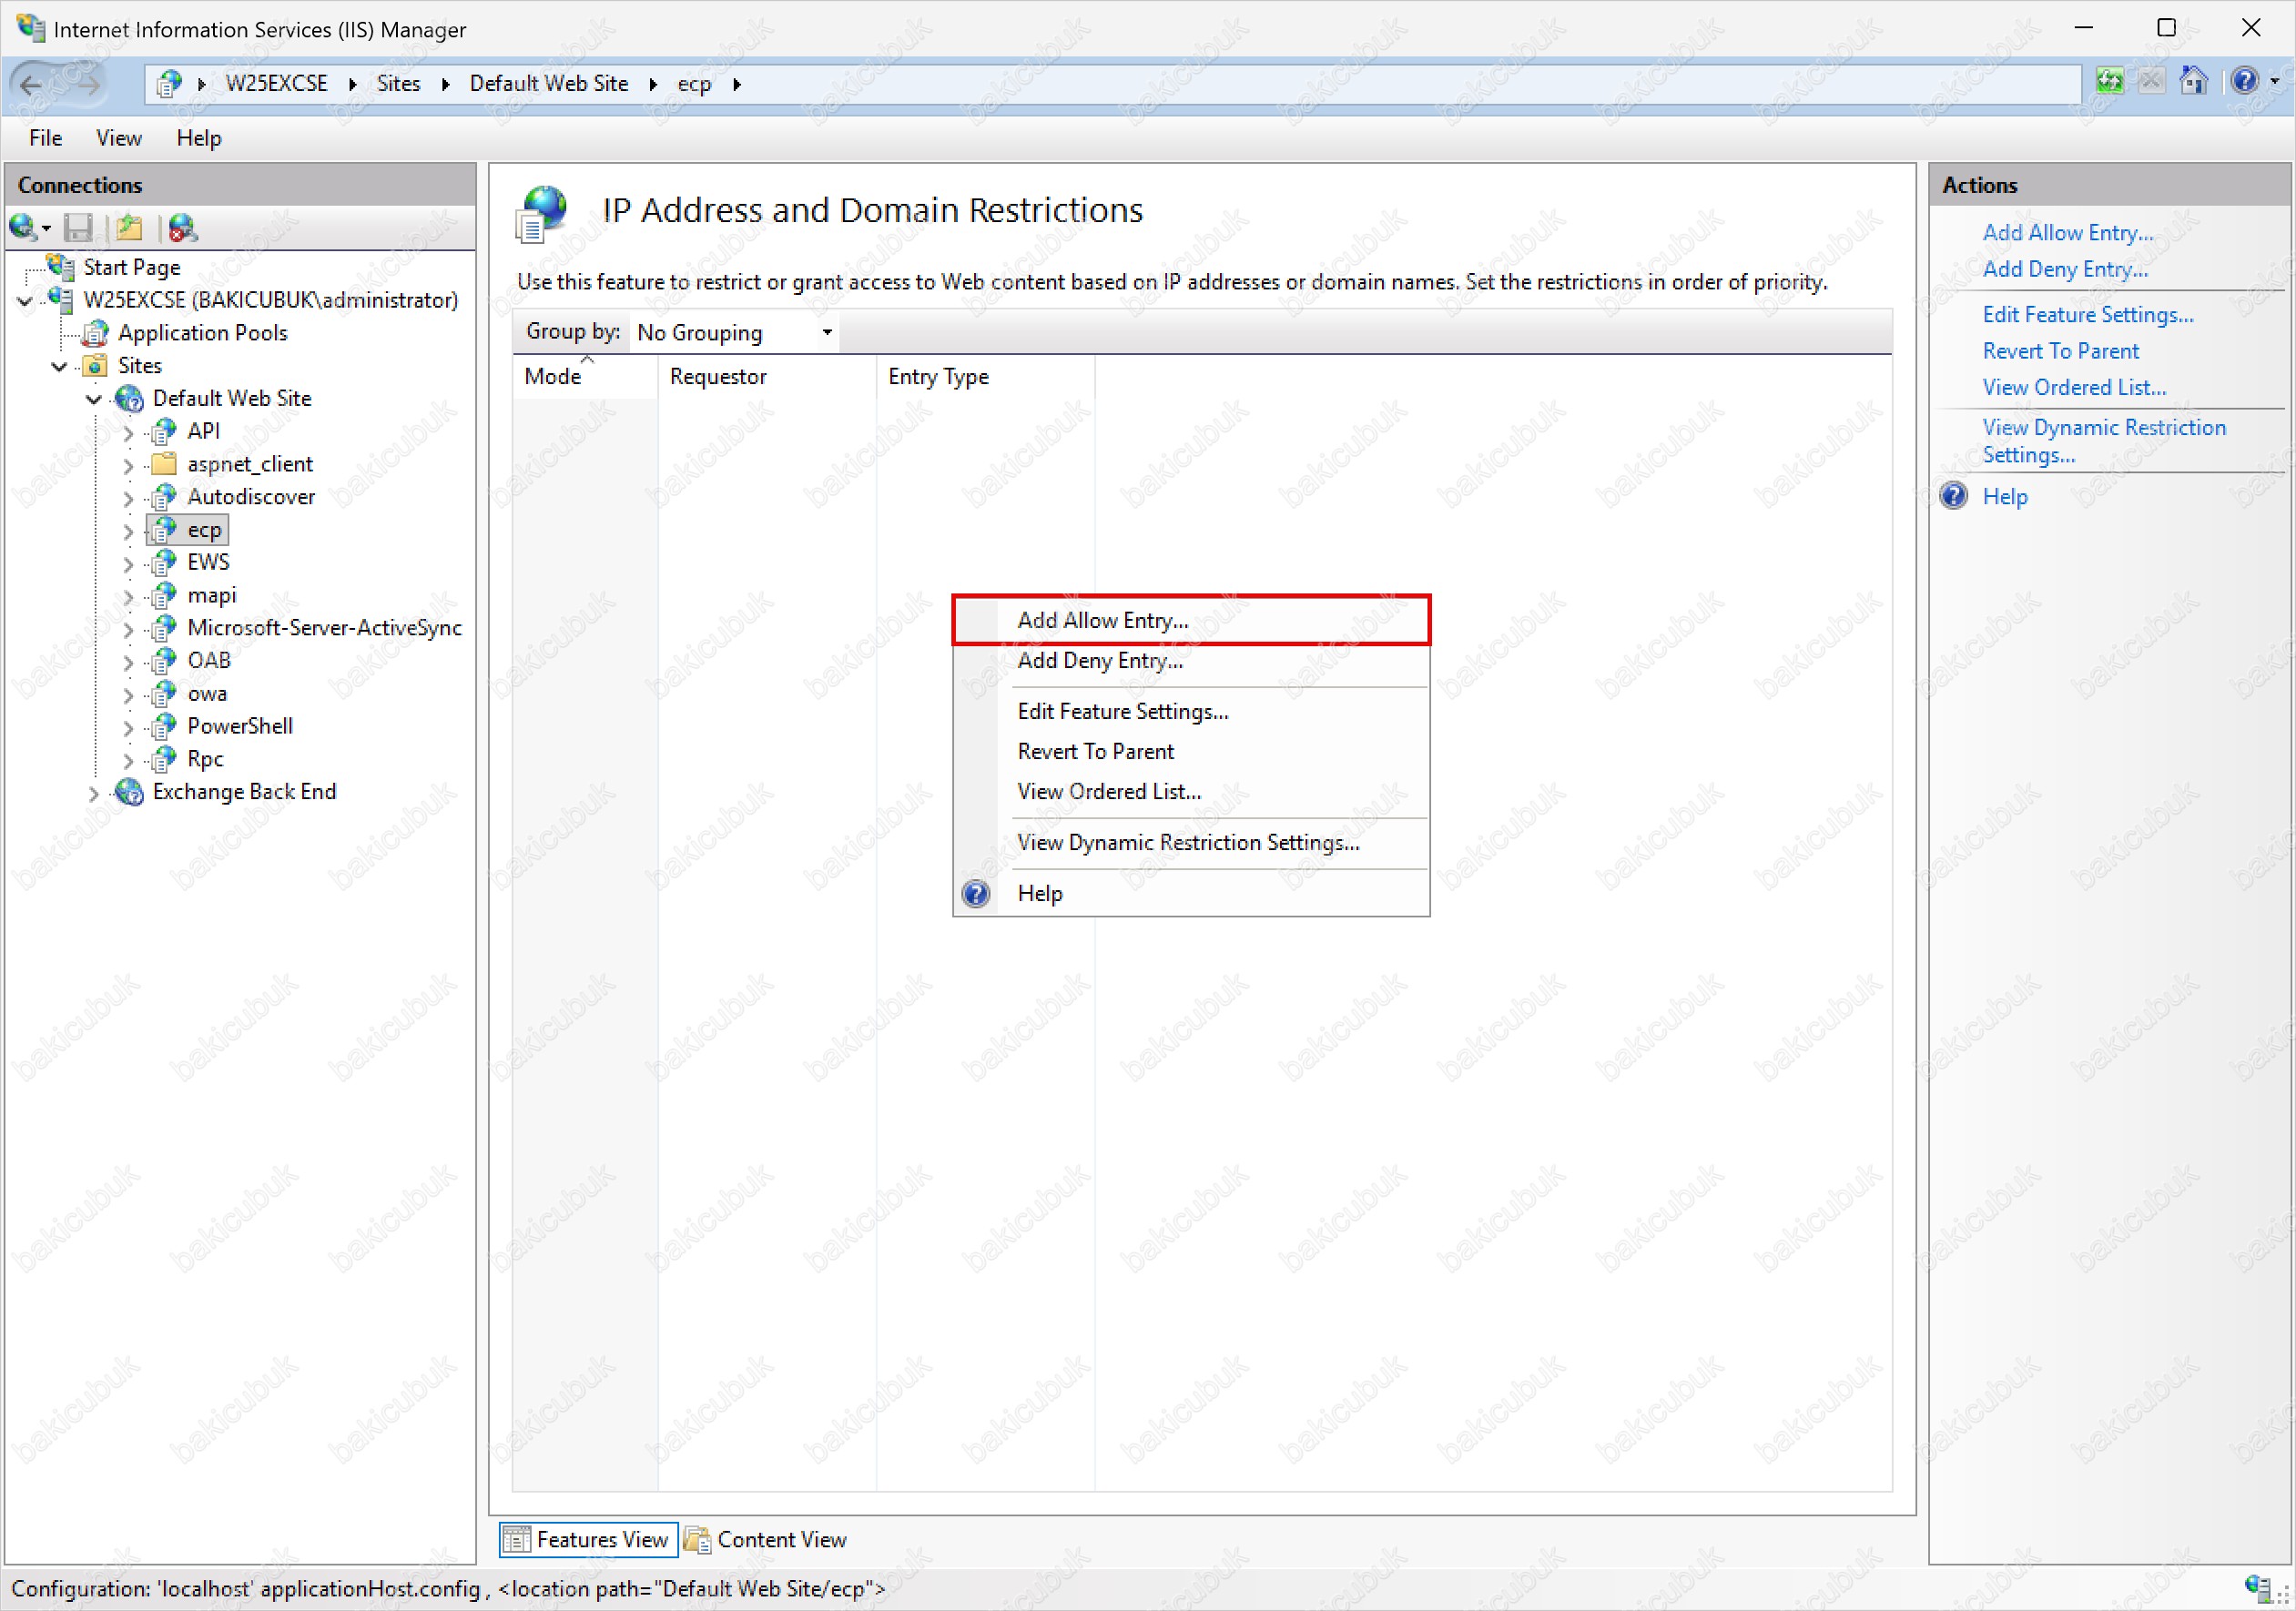Screen dimensions: 2296x1611
Task: Click the Sites breadcrumb in address bar
Action: [x=398, y=84]
